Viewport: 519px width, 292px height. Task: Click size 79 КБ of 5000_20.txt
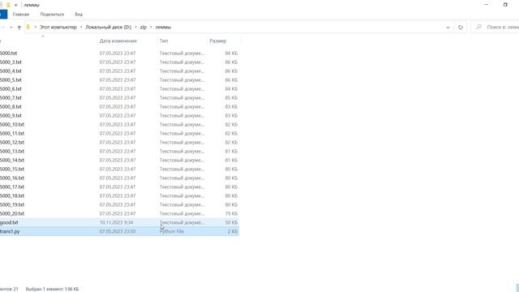pyautogui.click(x=231, y=213)
